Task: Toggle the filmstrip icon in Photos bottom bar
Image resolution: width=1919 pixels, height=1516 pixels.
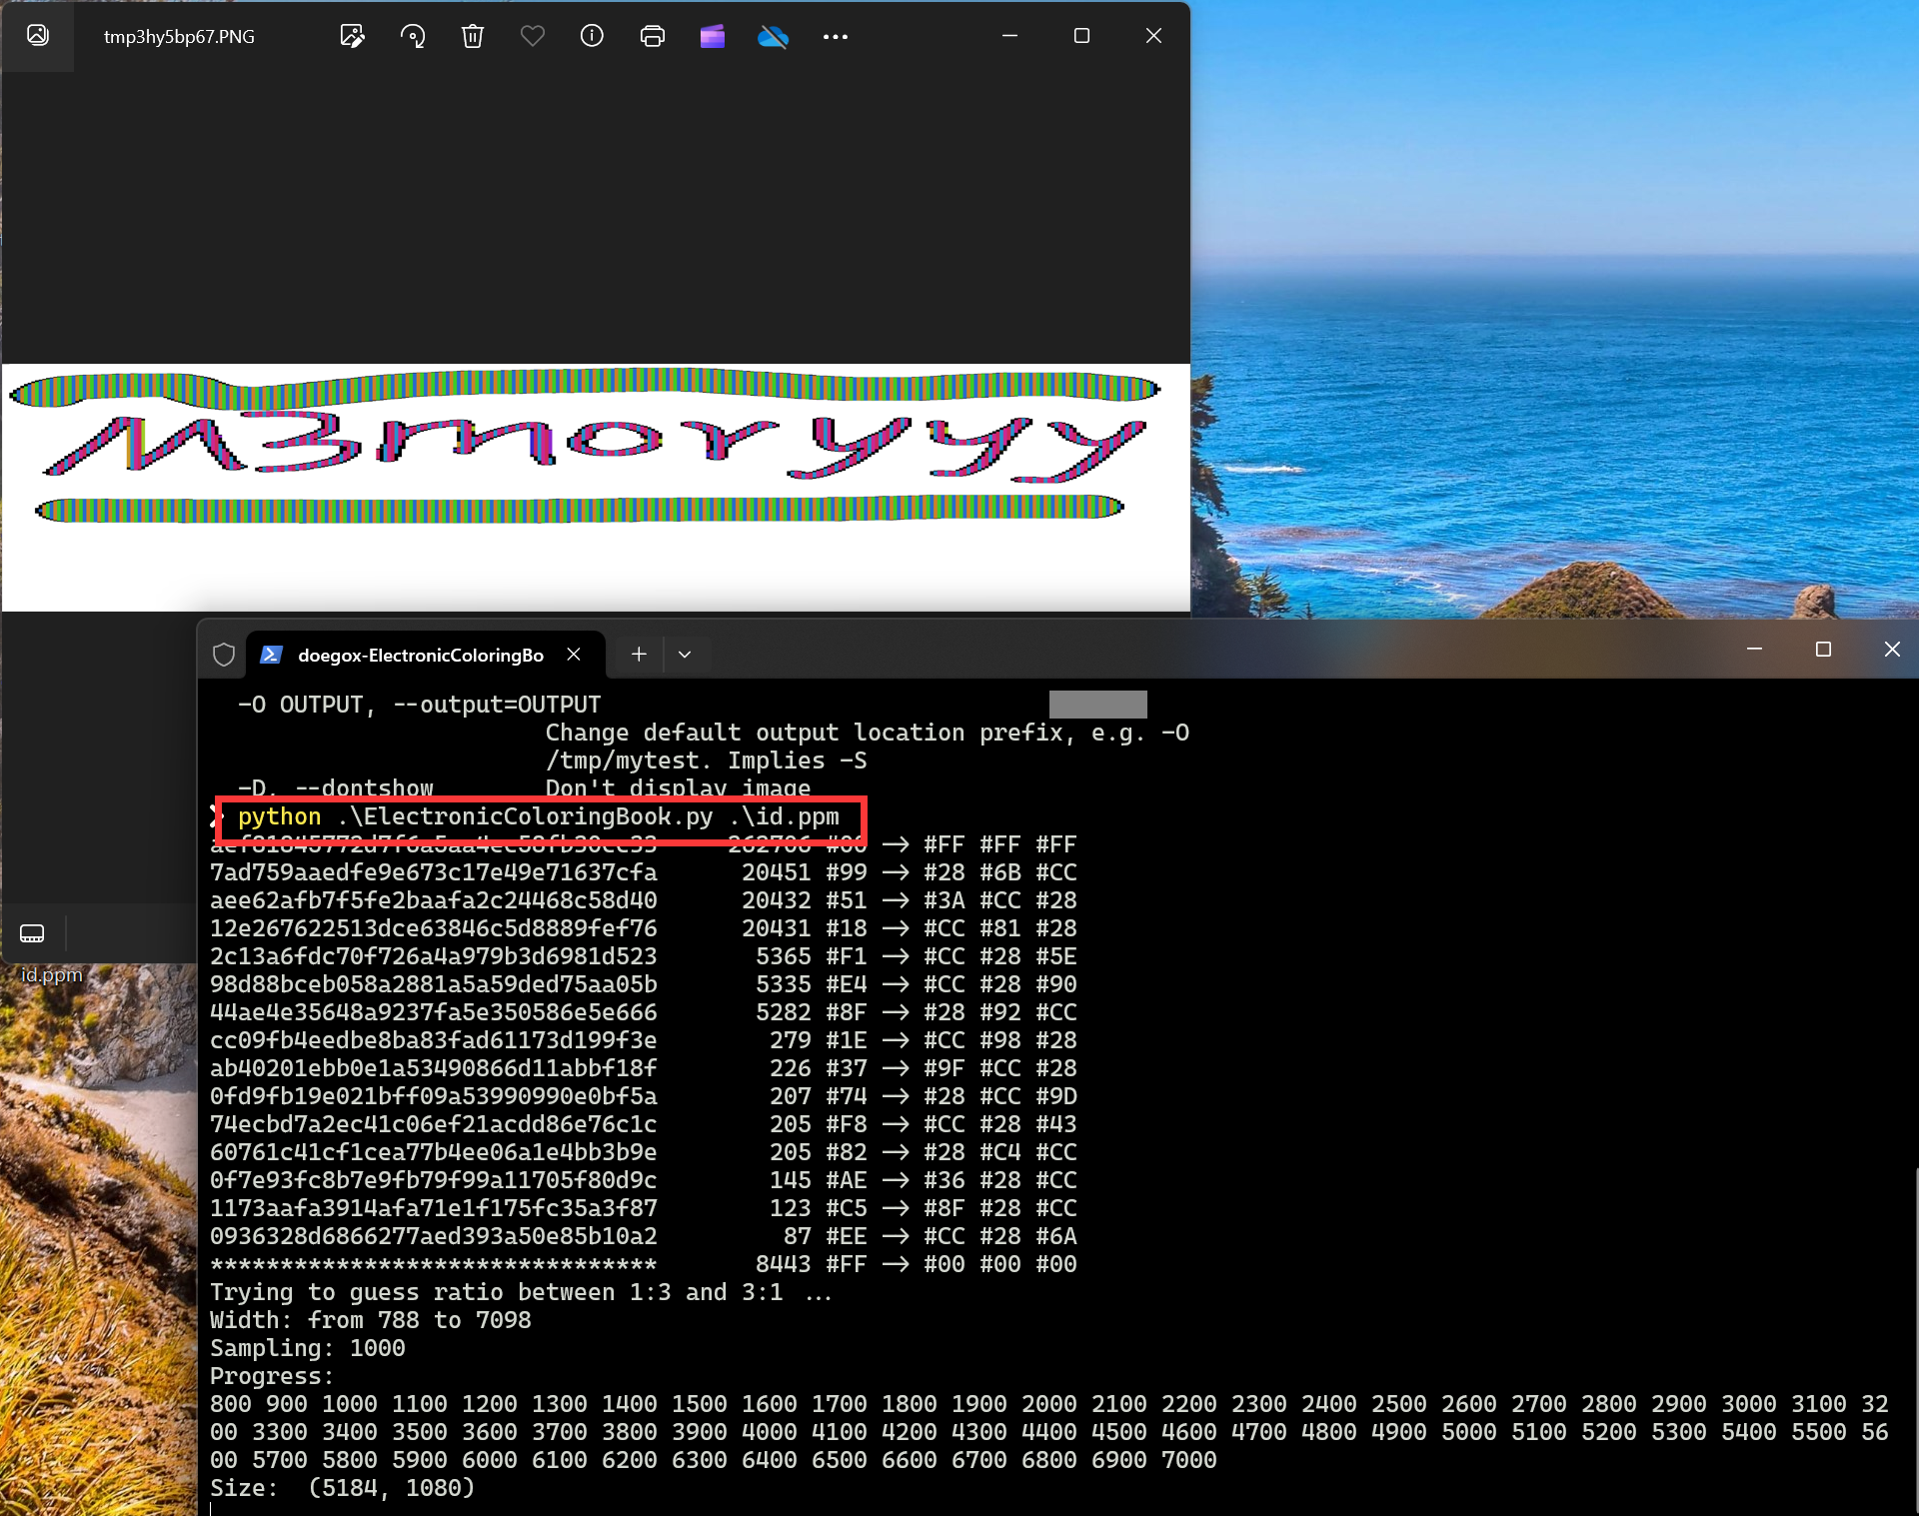Action: click(x=32, y=933)
